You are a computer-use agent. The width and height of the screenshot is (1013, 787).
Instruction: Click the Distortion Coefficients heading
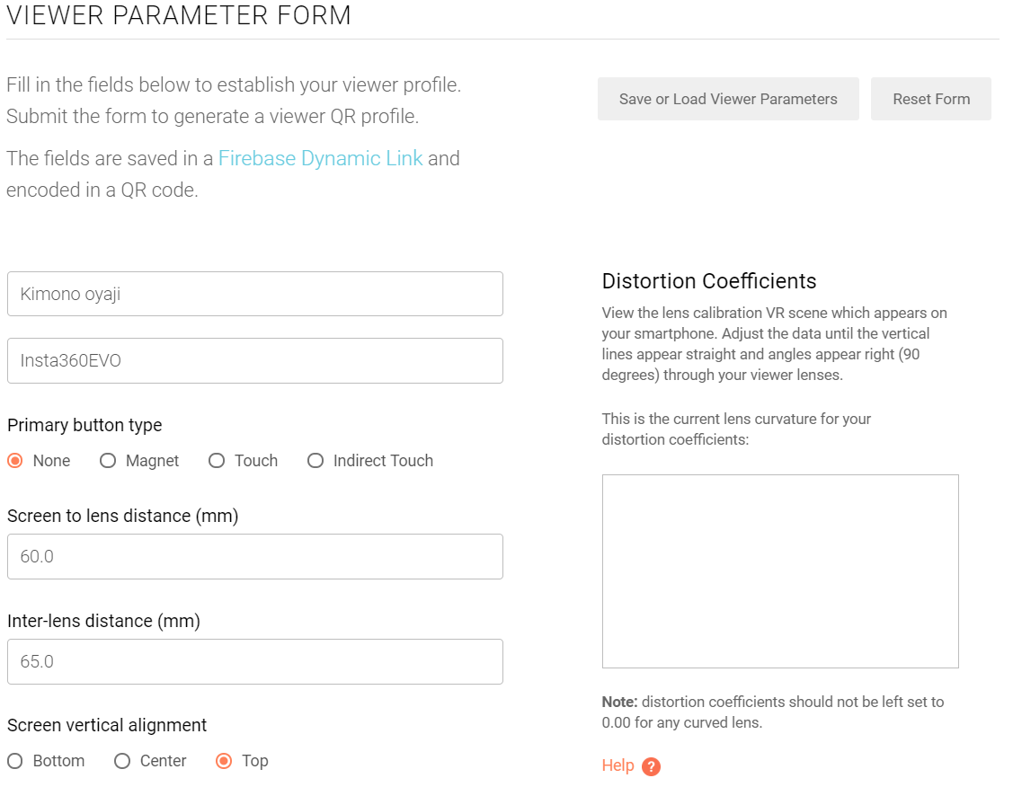[x=708, y=281]
